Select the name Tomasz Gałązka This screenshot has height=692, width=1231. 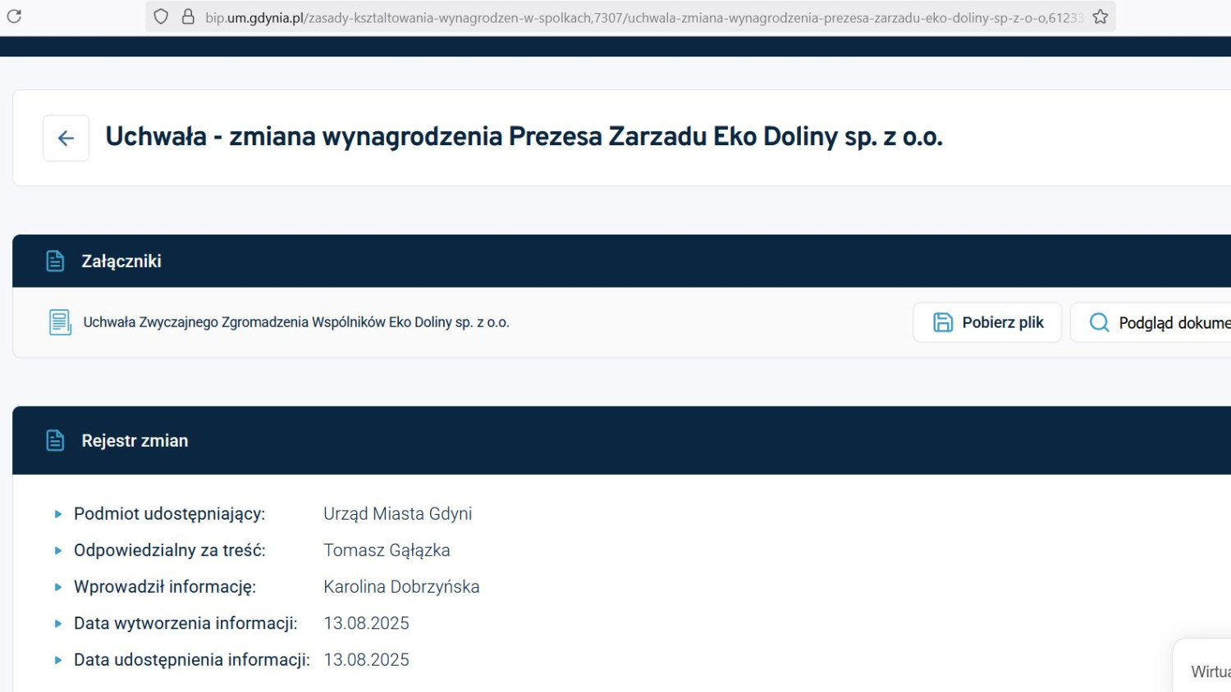pos(387,550)
